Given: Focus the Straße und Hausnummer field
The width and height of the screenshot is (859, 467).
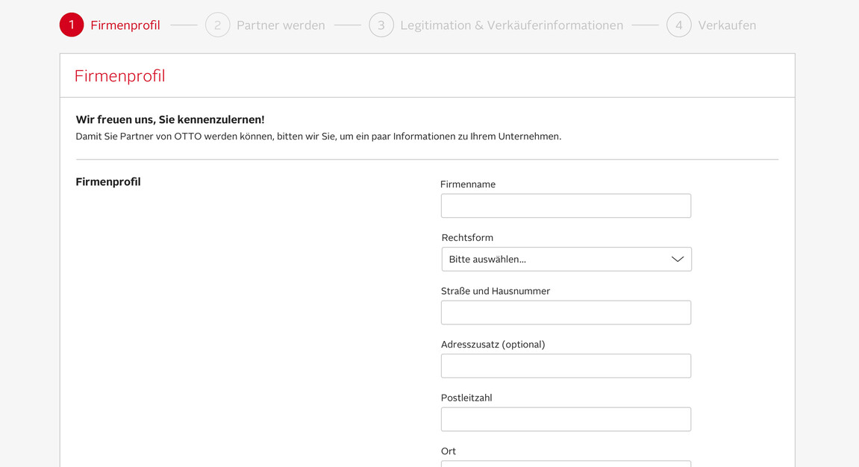Looking at the screenshot, I should coord(565,312).
